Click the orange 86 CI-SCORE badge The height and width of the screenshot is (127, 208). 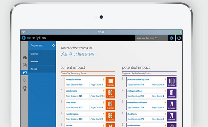110,116
